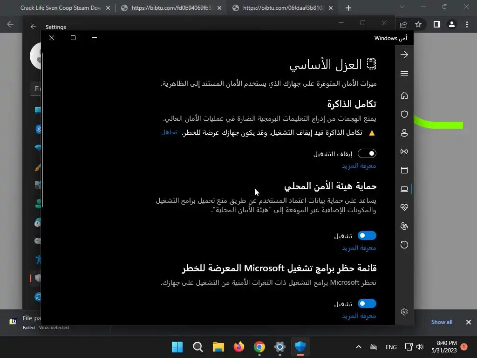Viewport: 477px width, 358px height.
Task: Open Learn more link under driver blocklist
Action: (359, 316)
